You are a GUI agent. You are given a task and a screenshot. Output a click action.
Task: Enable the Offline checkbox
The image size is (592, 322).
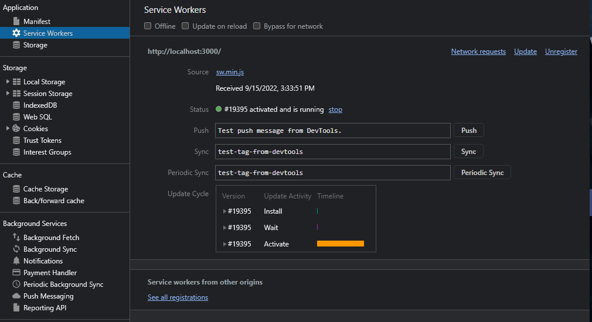tap(148, 26)
